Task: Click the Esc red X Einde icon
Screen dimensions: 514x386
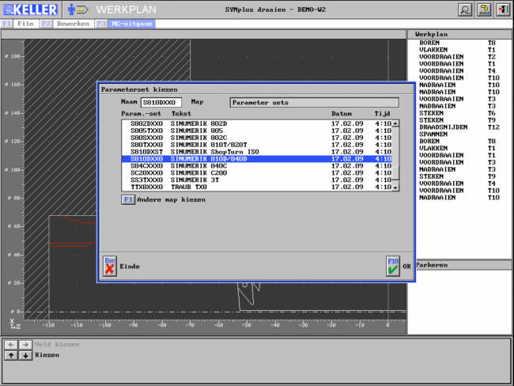Action: (109, 266)
